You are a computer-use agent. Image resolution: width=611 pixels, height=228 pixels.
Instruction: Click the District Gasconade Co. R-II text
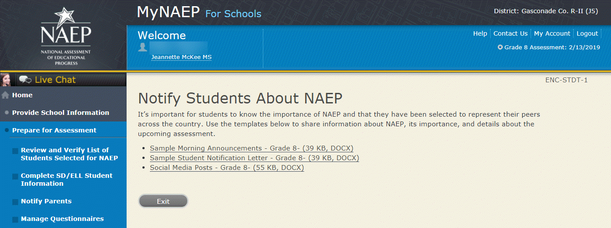(x=547, y=11)
